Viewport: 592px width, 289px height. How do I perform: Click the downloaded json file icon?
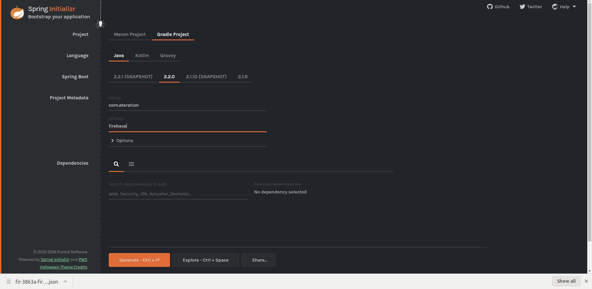(x=9, y=281)
